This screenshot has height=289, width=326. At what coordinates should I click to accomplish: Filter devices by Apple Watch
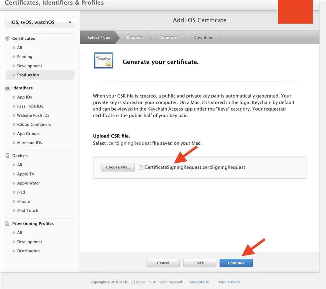coord(29,183)
